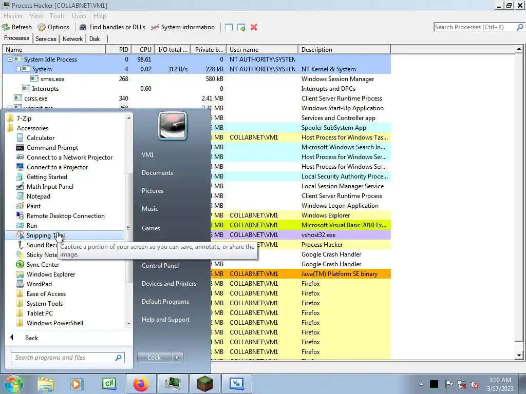The width and height of the screenshot is (526, 394).
Task: Click the Start orb button
Action: tap(13, 384)
